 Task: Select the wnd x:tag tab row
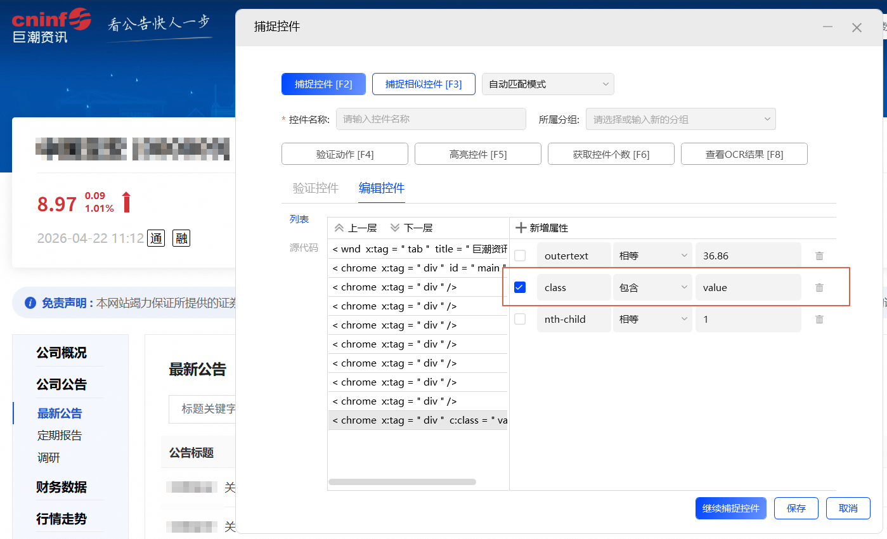coord(418,249)
